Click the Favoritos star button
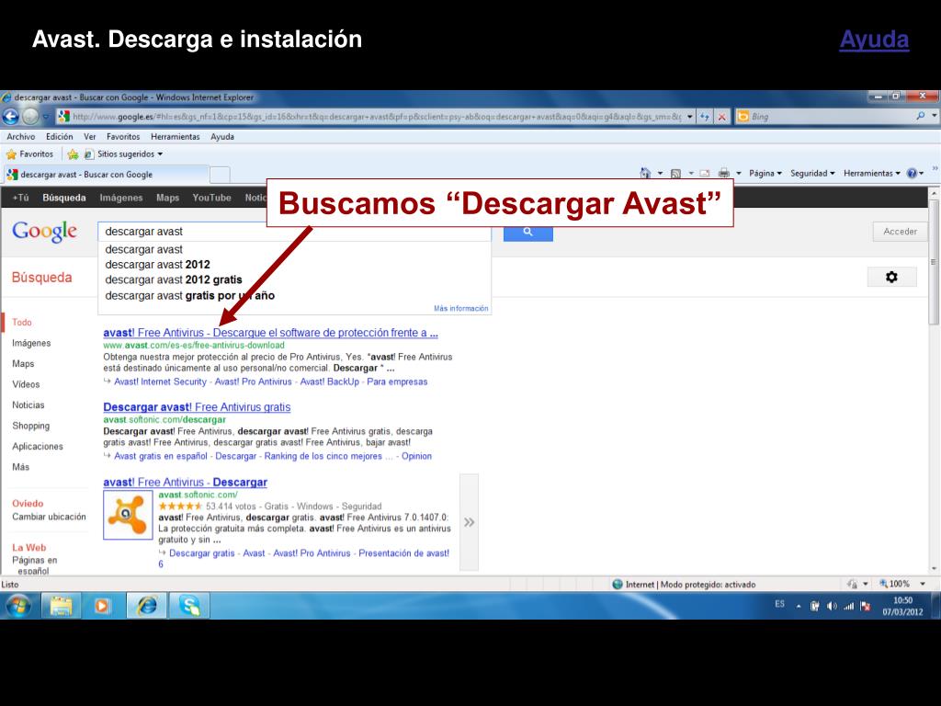 (x=30, y=154)
